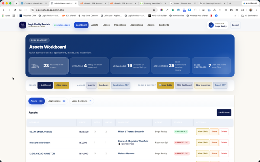
Task: Click the trash can toolbar icon
Action: click(226, 10)
